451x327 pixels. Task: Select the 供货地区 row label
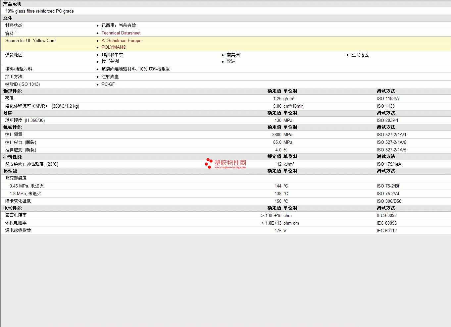click(14, 55)
